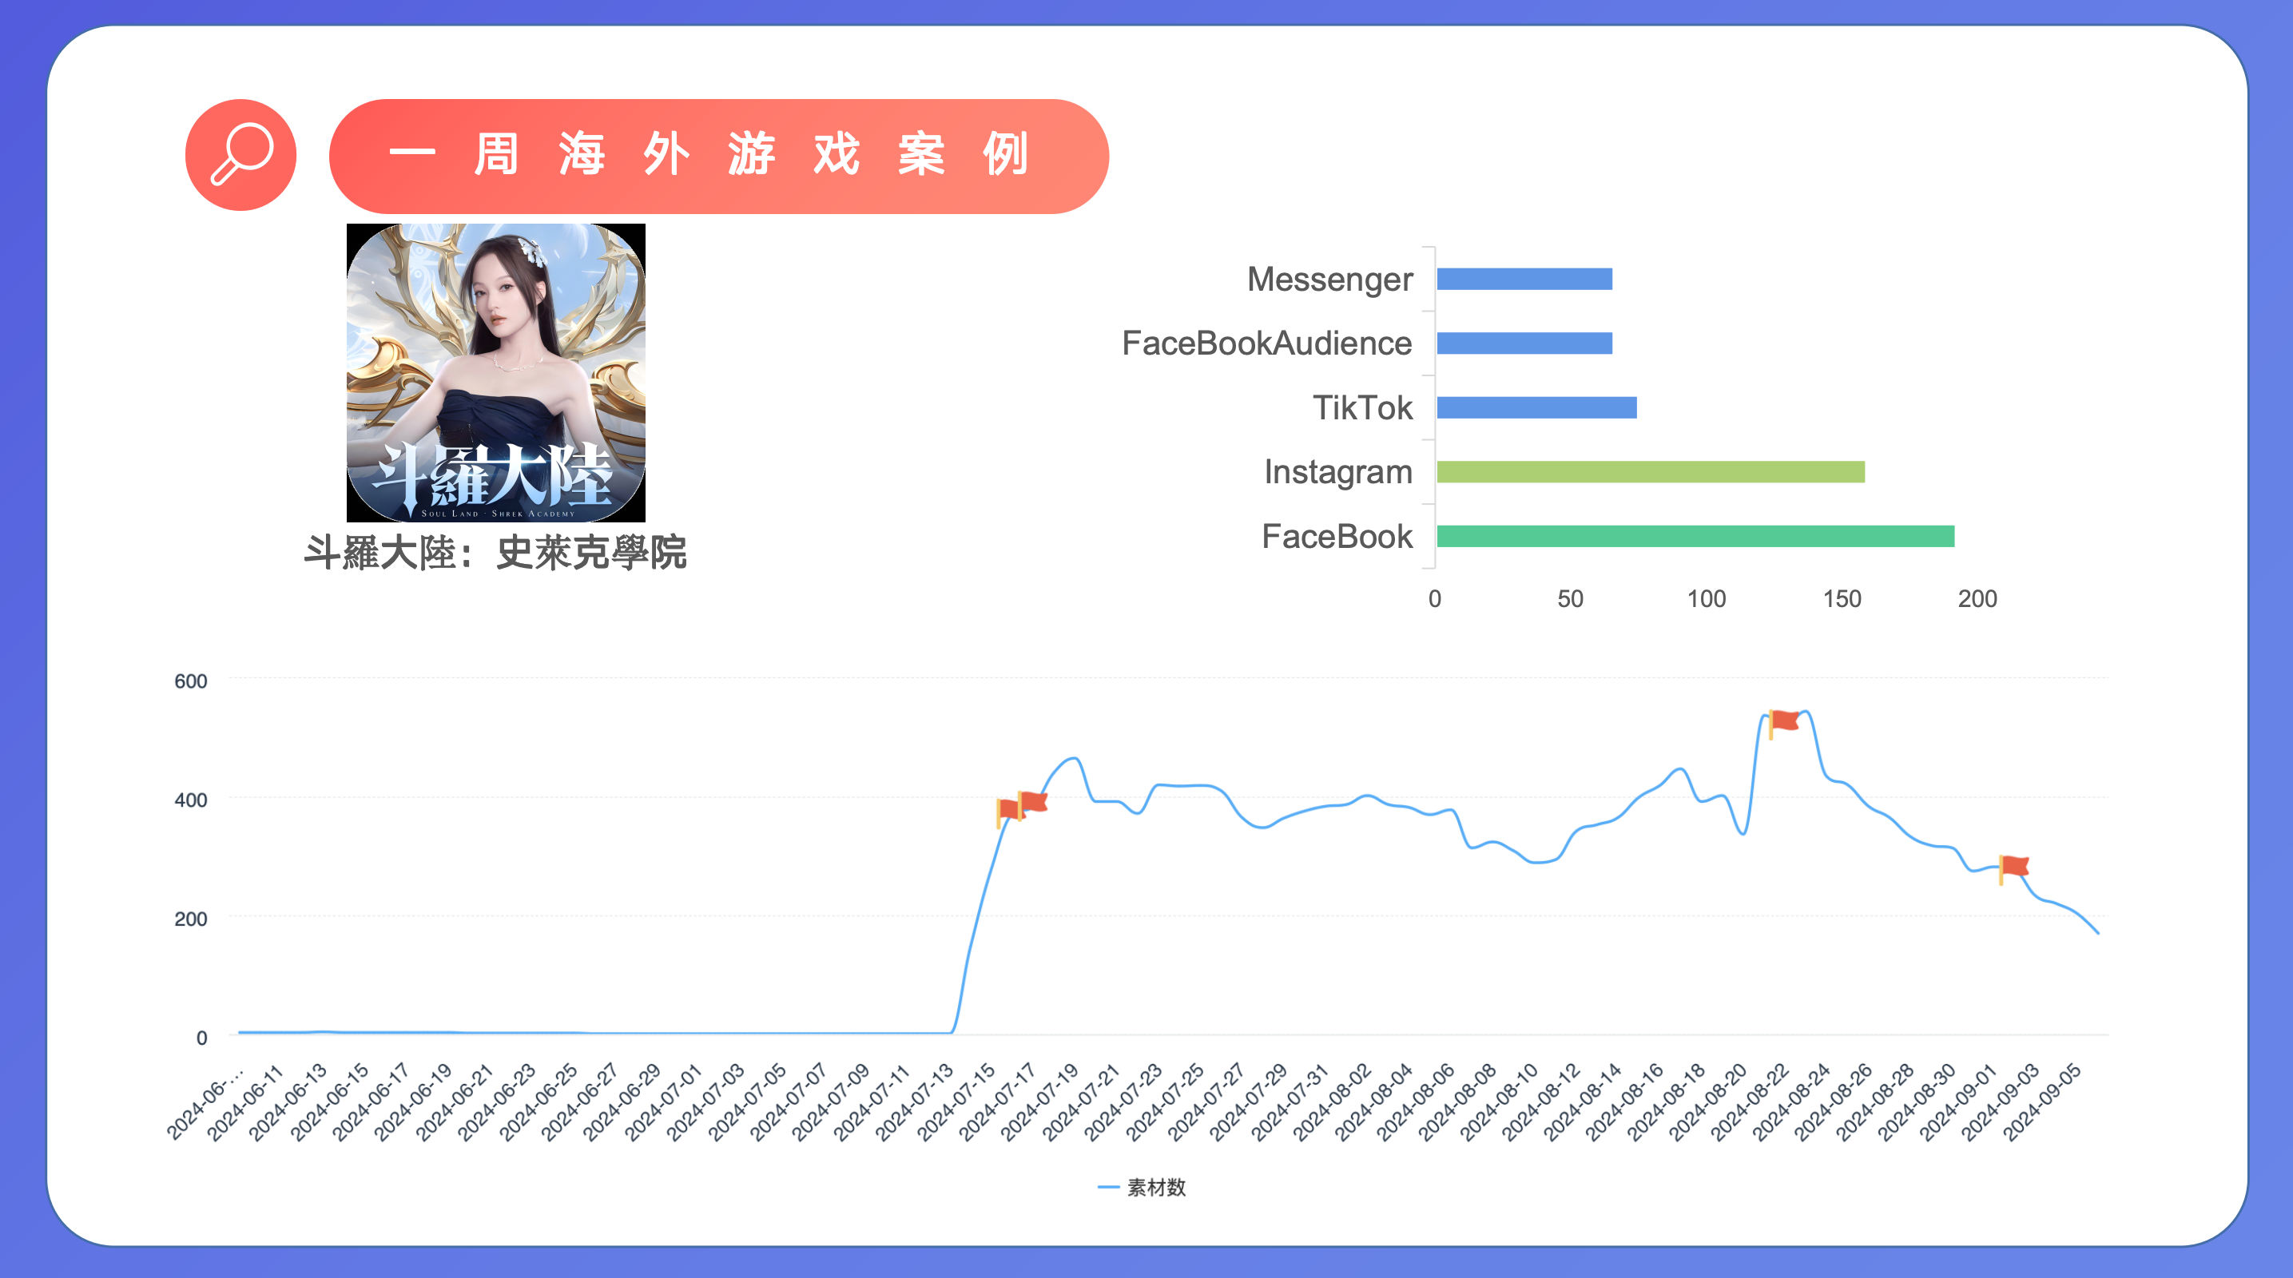
Task: Click the 400 y-axis label
Action: point(190,800)
